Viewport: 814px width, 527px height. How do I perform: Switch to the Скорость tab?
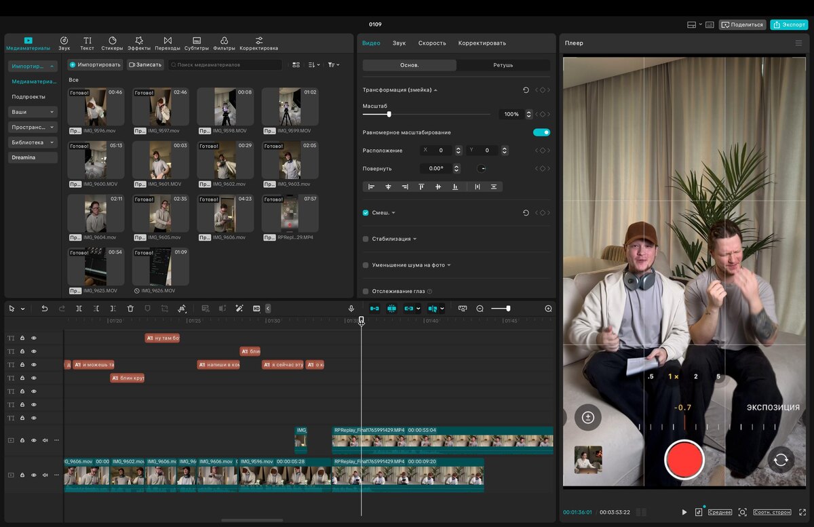(x=432, y=43)
